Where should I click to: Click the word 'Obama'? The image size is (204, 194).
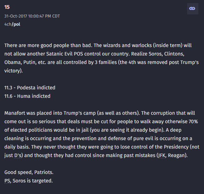[12, 62]
